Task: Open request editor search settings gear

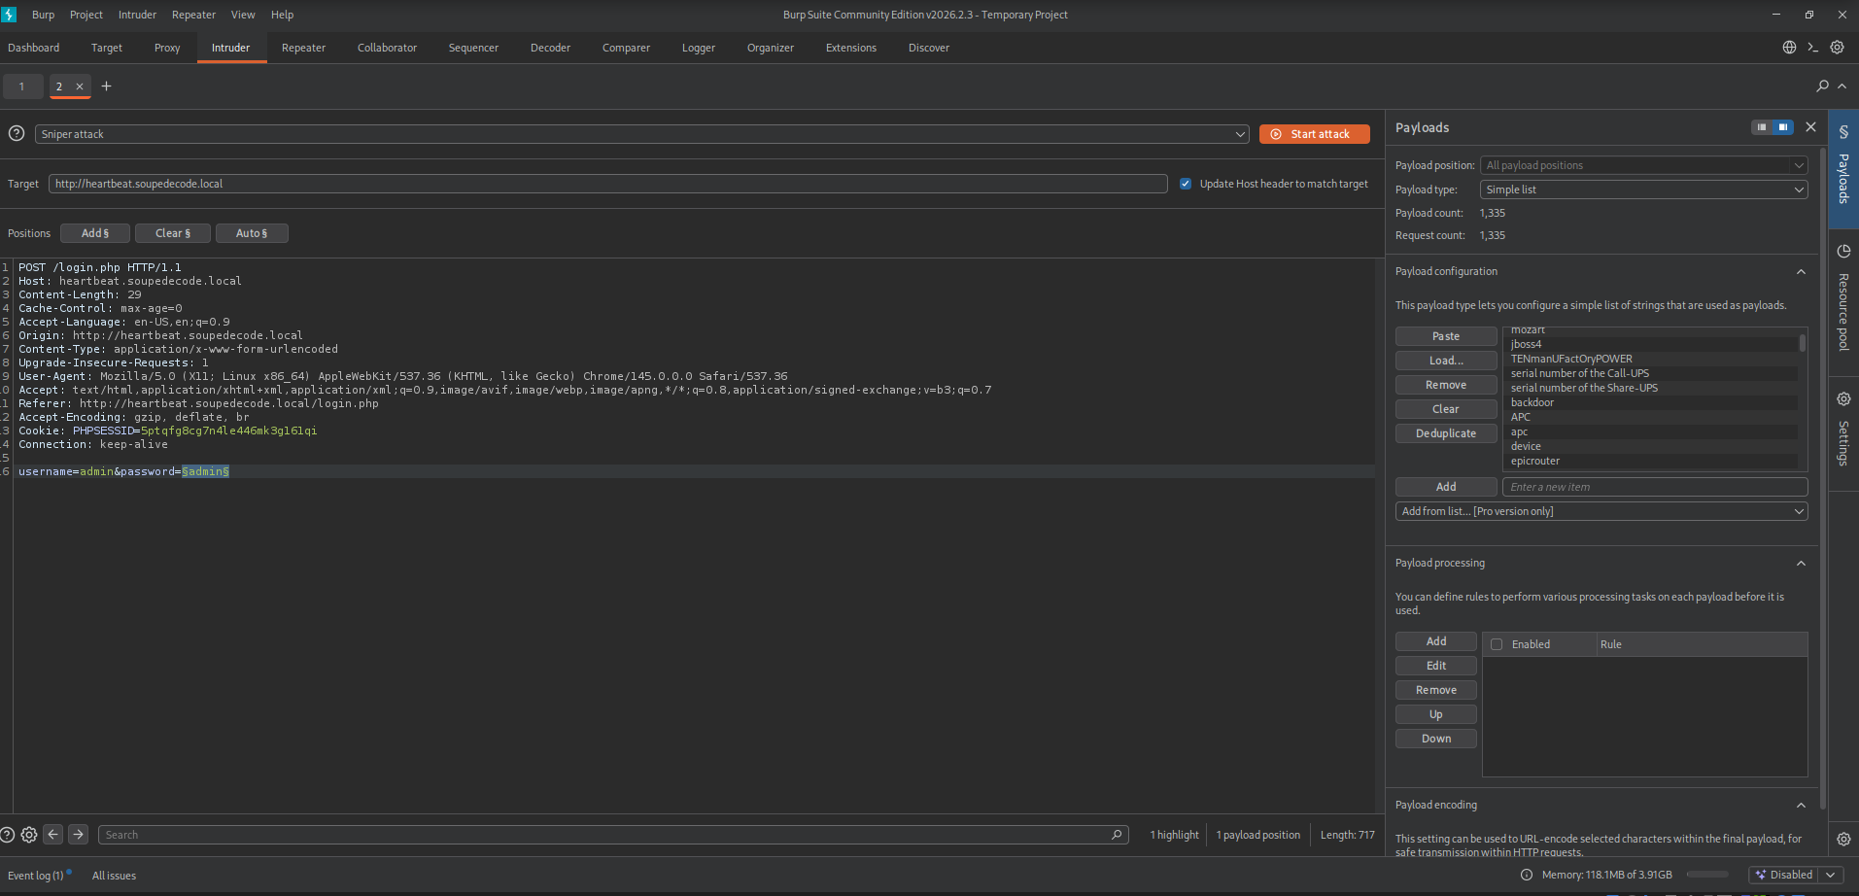Action: pyautogui.click(x=29, y=835)
